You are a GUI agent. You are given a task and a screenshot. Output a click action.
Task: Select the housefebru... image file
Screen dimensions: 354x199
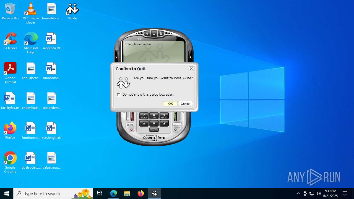coord(52,11)
